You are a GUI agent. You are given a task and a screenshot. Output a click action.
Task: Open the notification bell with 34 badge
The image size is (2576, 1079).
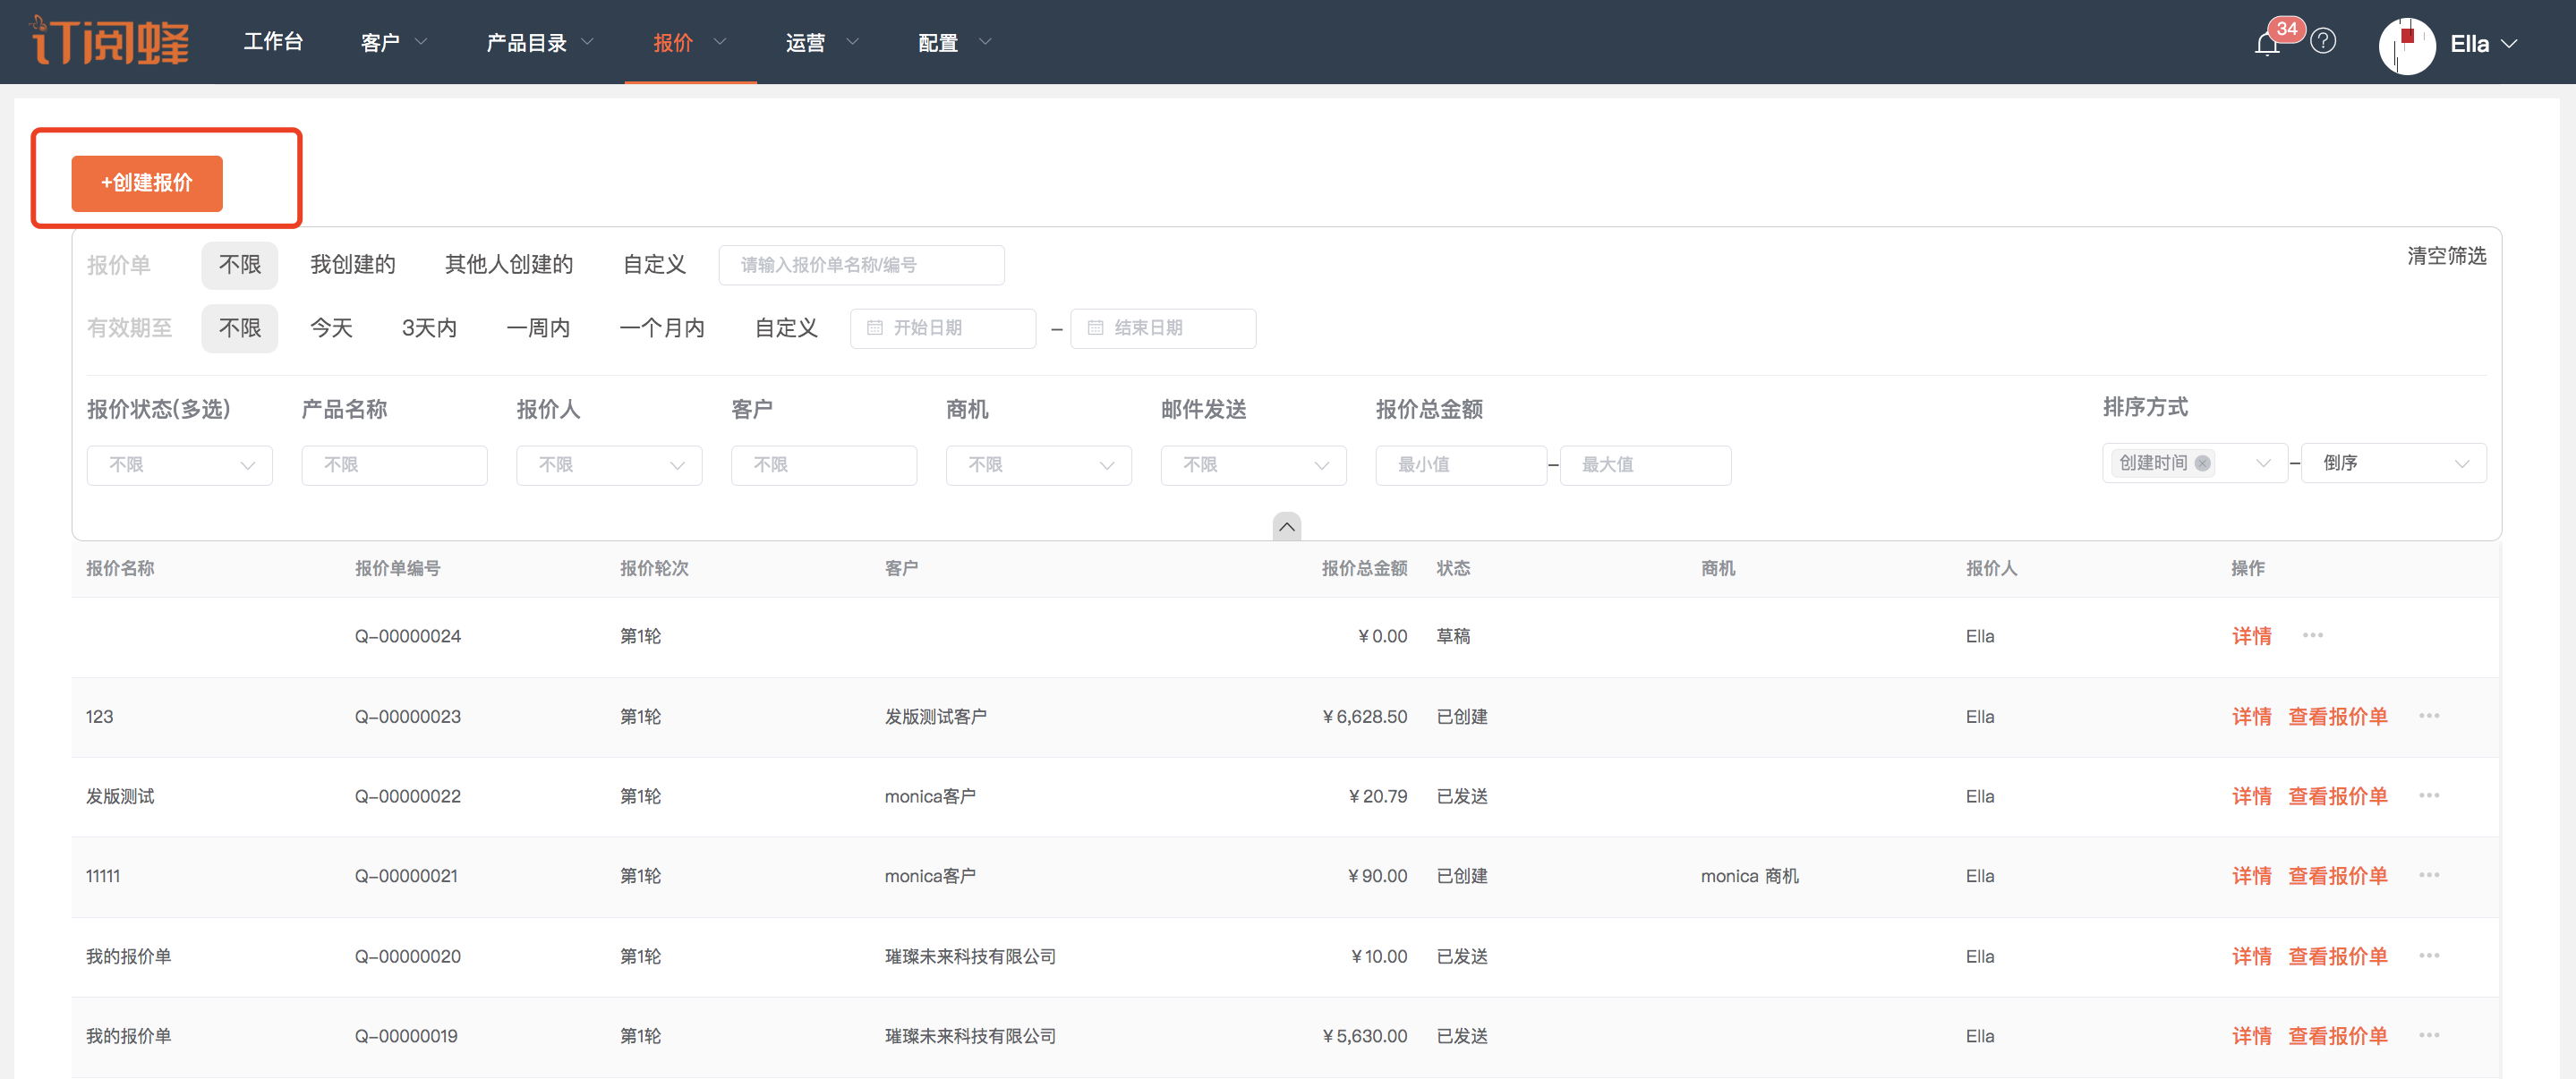(x=2267, y=44)
